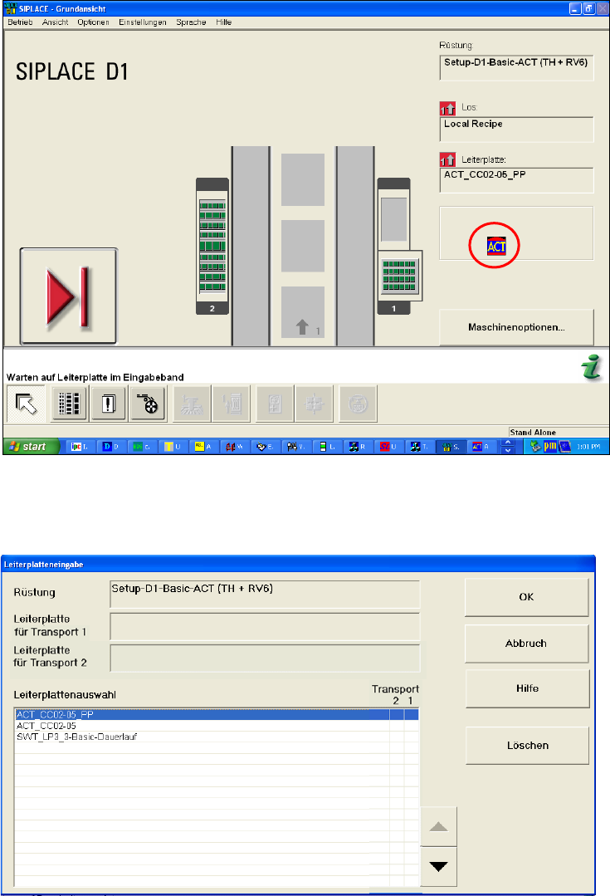
Task: Select feeder table 2 graphic
Action: pos(212,246)
